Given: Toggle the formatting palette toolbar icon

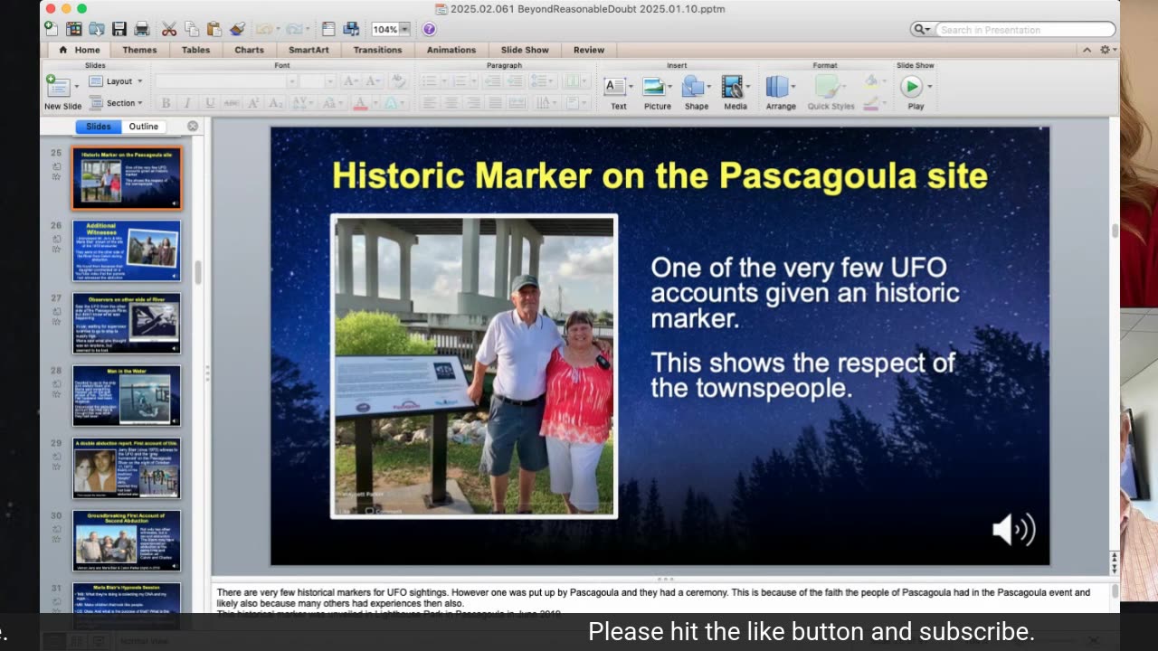Looking at the screenshot, I should [328, 29].
